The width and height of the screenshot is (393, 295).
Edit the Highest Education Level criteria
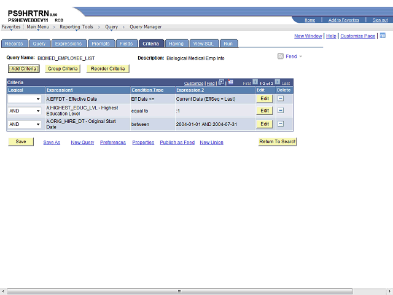pyautogui.click(x=265, y=111)
